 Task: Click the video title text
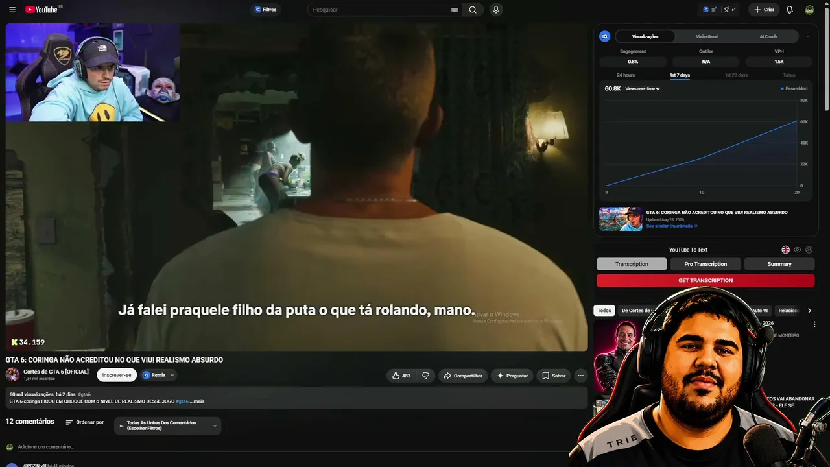(114, 360)
